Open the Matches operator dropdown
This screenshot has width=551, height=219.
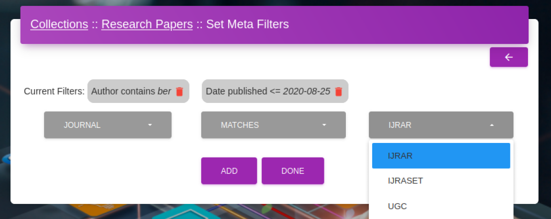(274, 125)
